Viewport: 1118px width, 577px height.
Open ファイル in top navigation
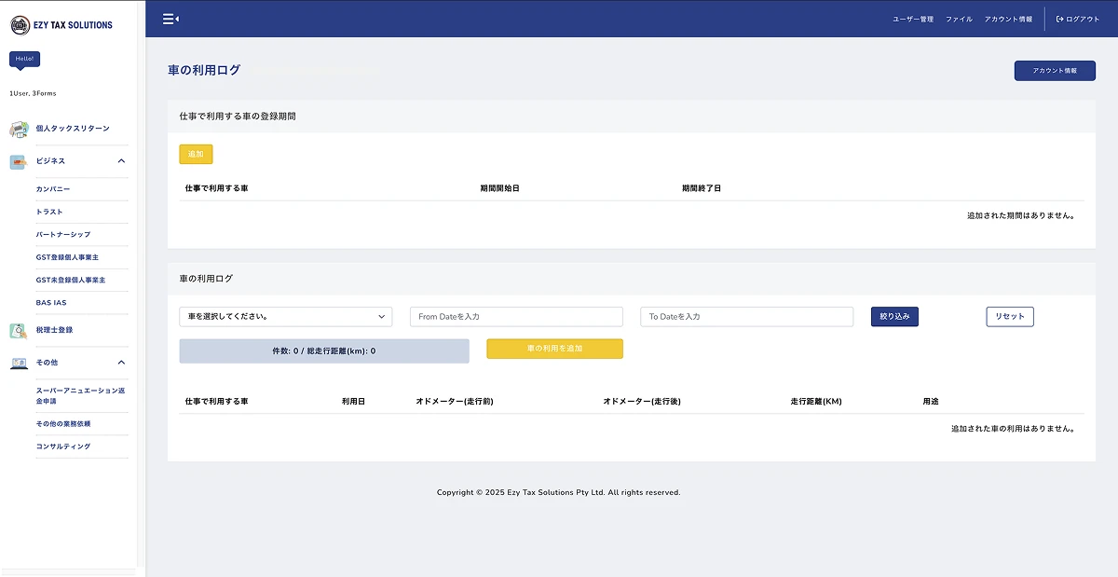959,19
